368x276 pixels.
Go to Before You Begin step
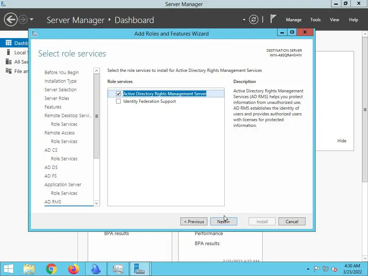61,72
